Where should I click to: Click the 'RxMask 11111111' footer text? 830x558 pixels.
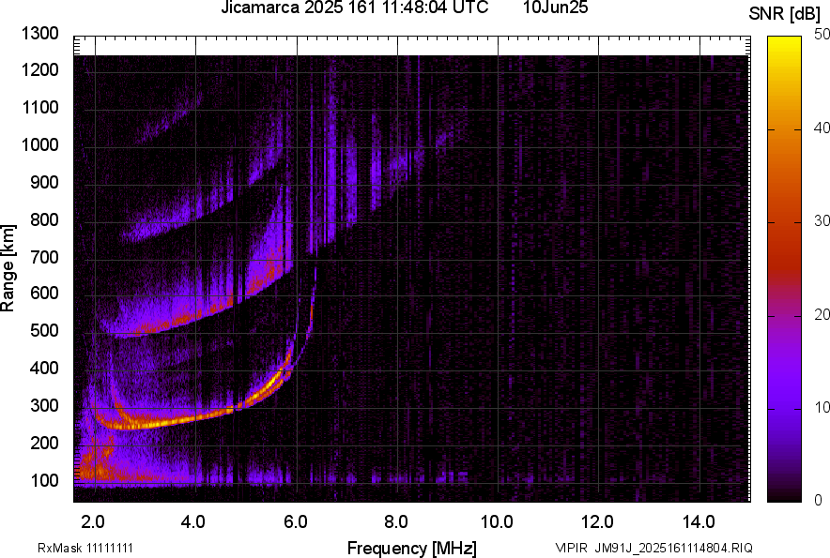click(x=85, y=548)
